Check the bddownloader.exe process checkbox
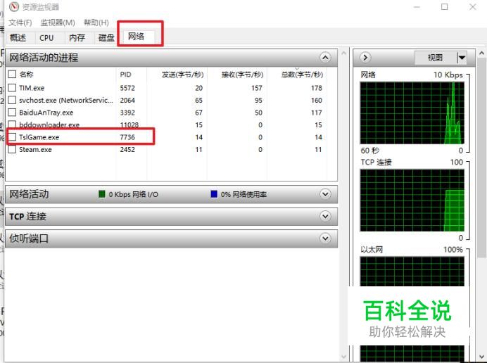Image resolution: width=487 pixels, height=363 pixels. pyautogui.click(x=12, y=125)
